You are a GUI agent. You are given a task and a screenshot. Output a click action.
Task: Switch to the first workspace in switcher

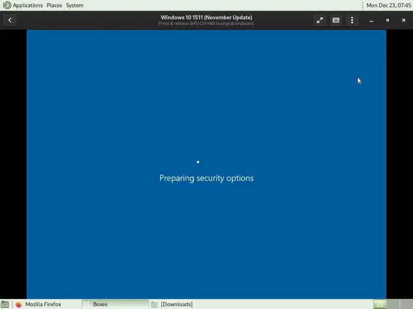(380, 304)
